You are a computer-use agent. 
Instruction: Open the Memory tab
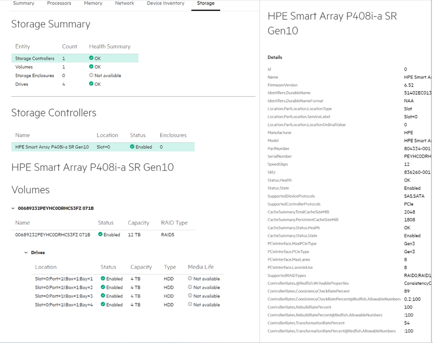coord(93,4)
